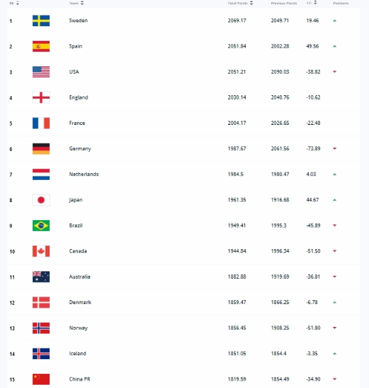This screenshot has width=369, height=388.
Task: Click the USA flag icon
Action: point(41,72)
